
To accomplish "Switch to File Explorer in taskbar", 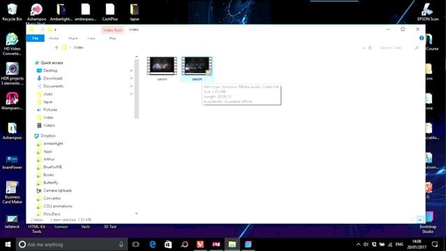I will point(232,245).
